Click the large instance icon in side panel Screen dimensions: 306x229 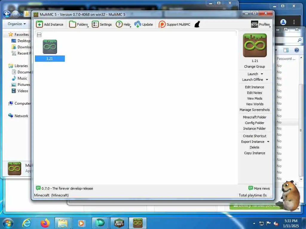click(x=255, y=45)
